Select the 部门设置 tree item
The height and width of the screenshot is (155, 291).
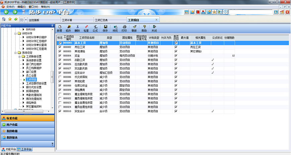31,72
